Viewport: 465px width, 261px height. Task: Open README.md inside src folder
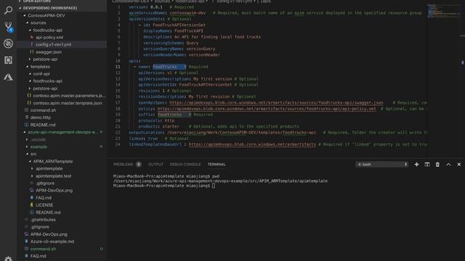48,212
